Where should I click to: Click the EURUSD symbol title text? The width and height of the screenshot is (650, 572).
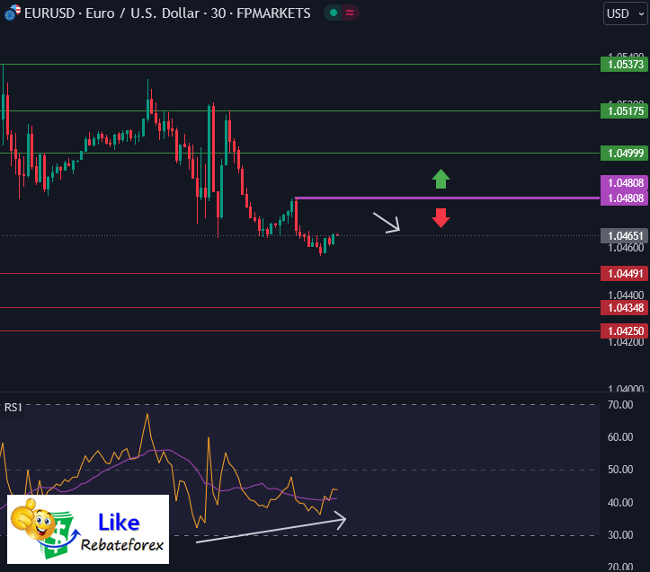[167, 13]
